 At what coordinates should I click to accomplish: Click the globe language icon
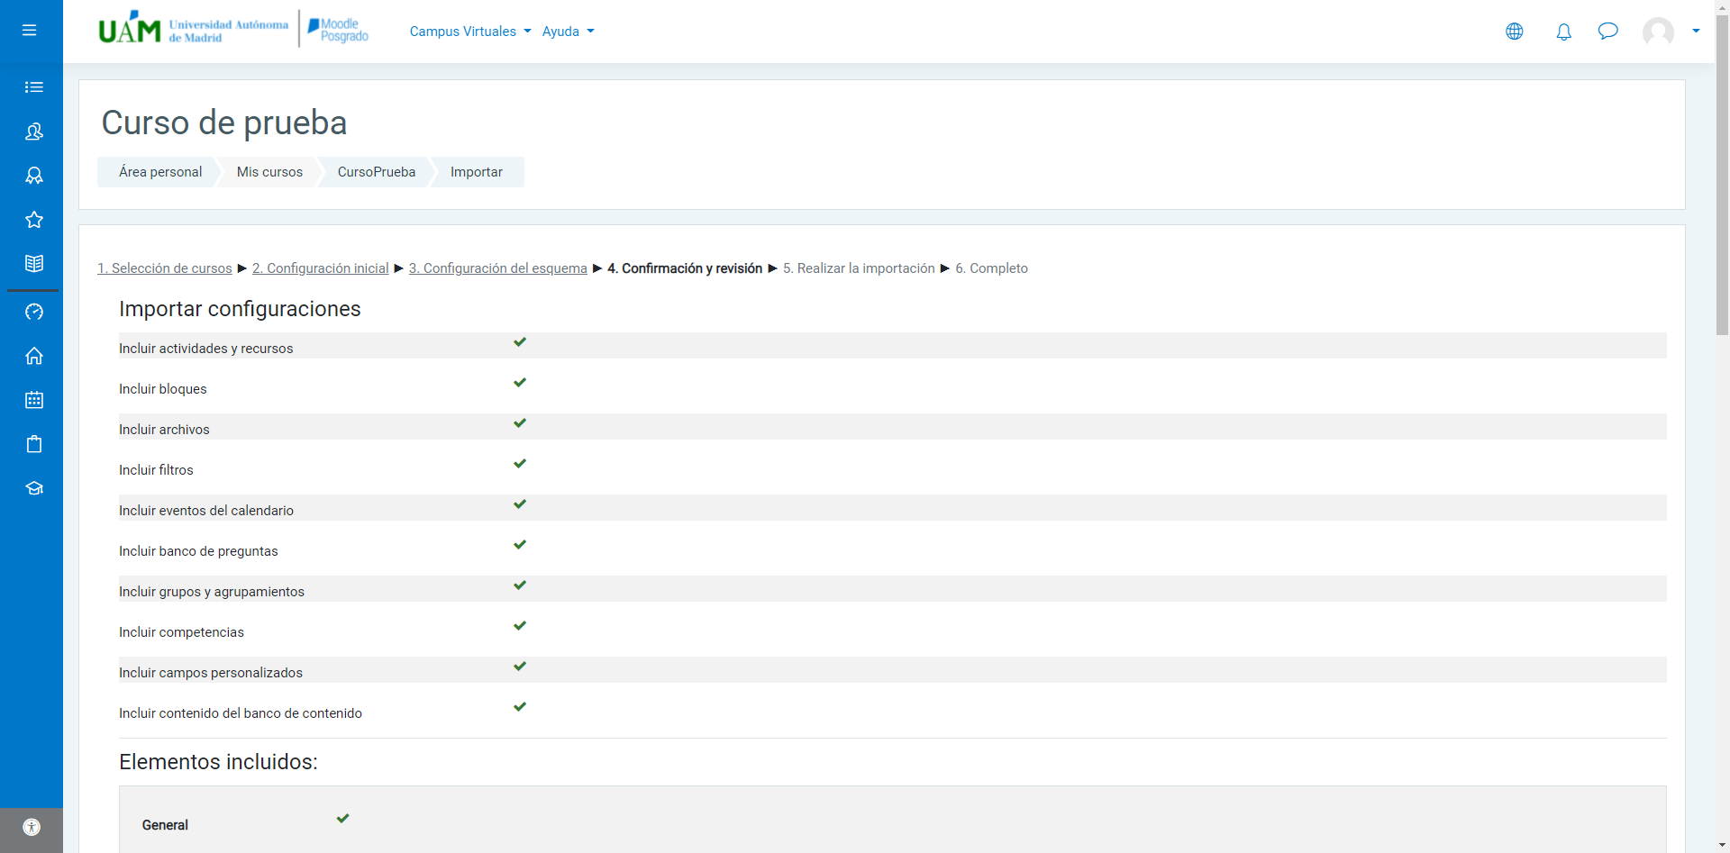pyautogui.click(x=1515, y=32)
